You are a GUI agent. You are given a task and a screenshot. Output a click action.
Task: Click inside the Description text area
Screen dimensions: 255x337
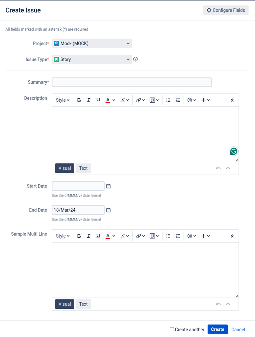pyautogui.click(x=145, y=134)
